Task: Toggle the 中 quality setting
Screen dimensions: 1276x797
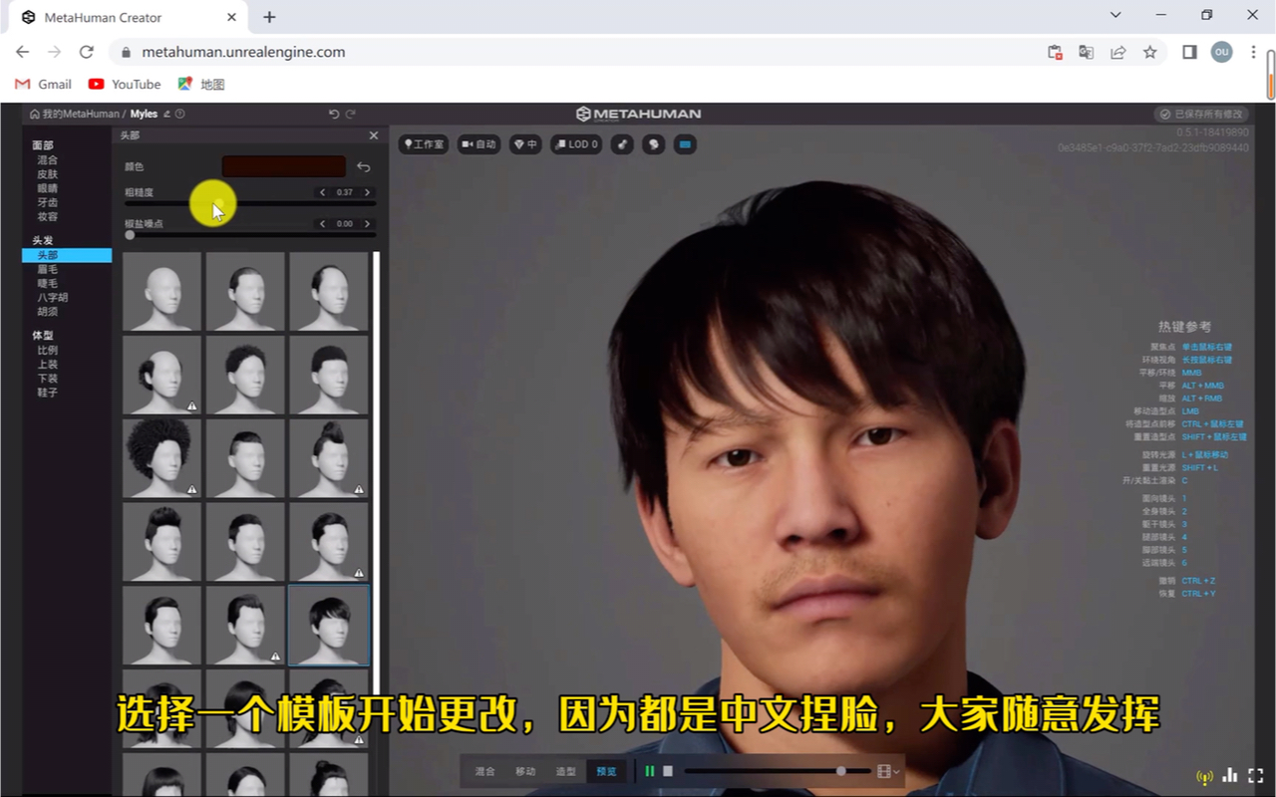Action: click(x=525, y=144)
